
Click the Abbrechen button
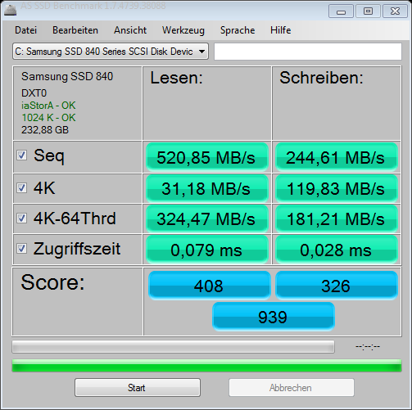pos(292,387)
